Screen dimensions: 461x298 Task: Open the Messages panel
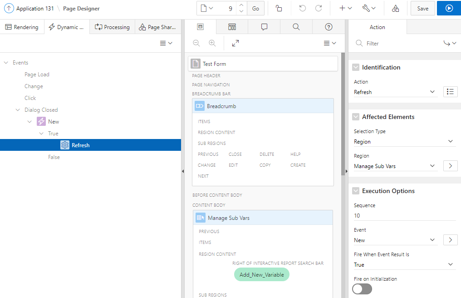click(264, 27)
